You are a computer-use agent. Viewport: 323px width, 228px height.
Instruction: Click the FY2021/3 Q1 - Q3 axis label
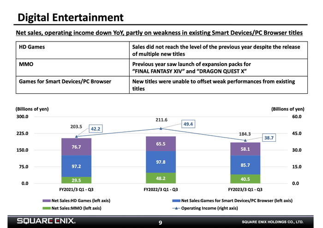tap(76, 190)
